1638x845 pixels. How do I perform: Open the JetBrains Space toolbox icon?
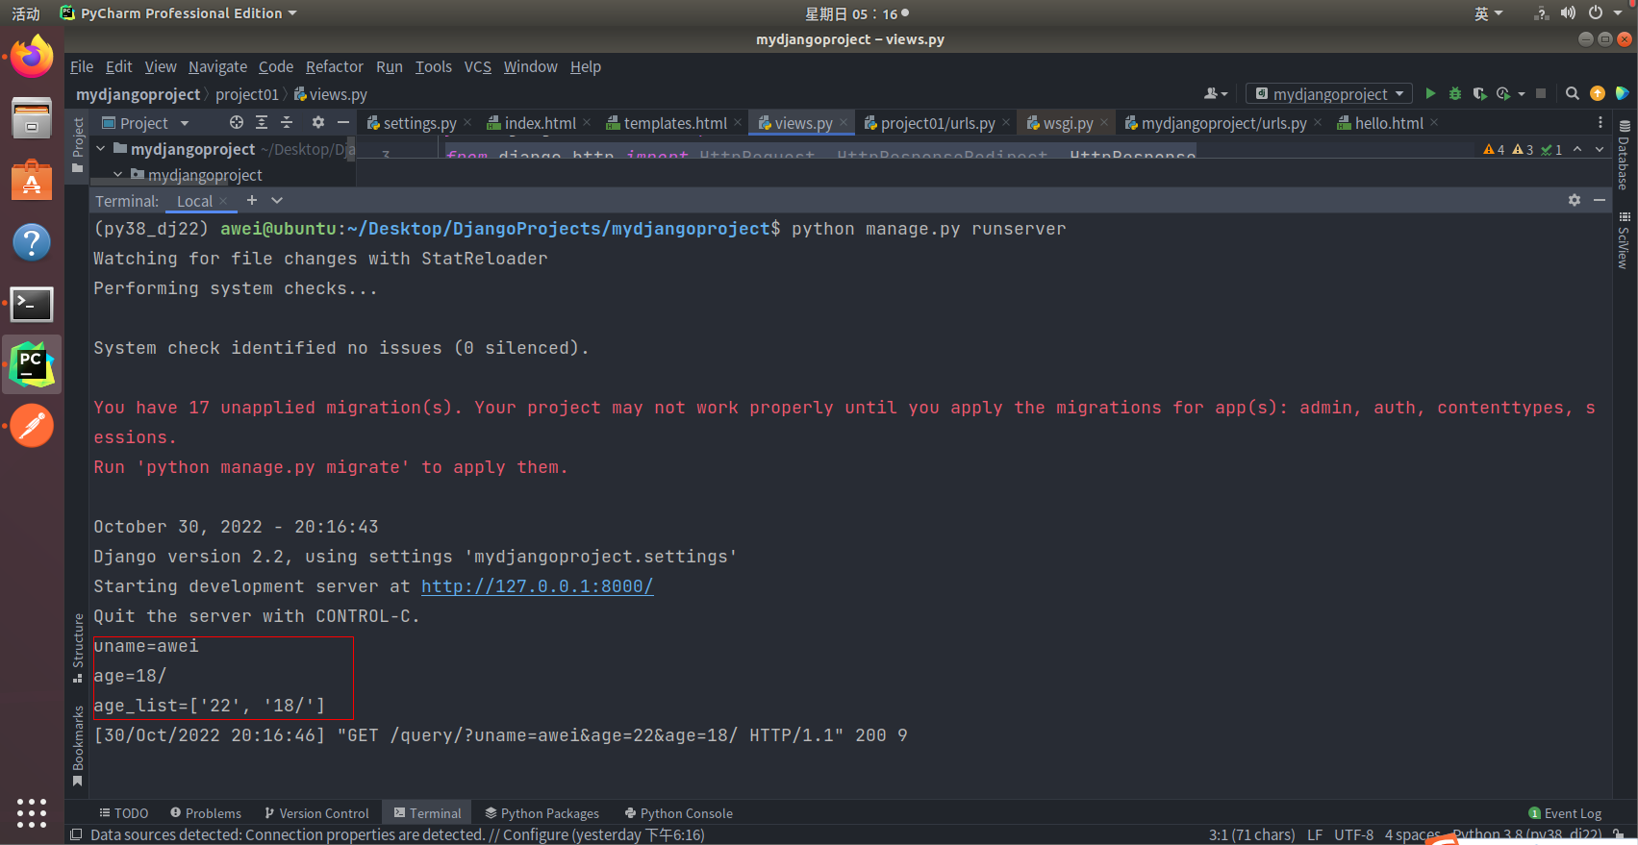(1623, 93)
